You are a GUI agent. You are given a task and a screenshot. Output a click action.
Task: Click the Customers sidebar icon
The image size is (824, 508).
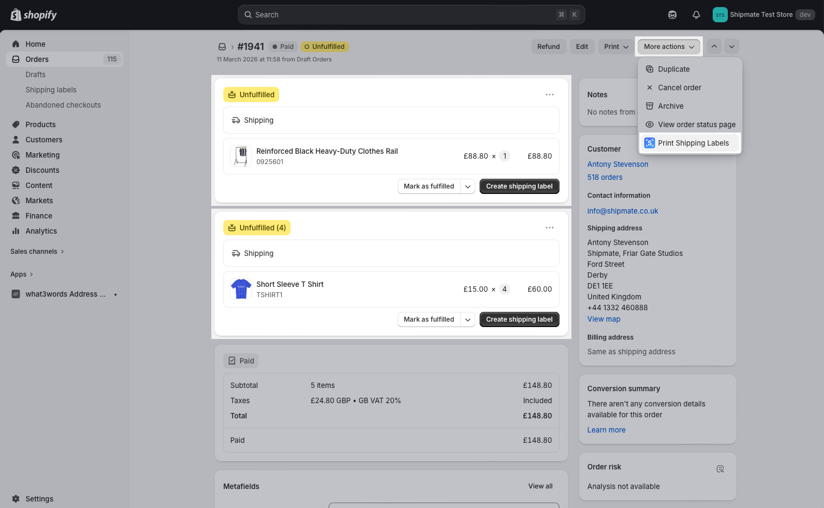tap(16, 140)
